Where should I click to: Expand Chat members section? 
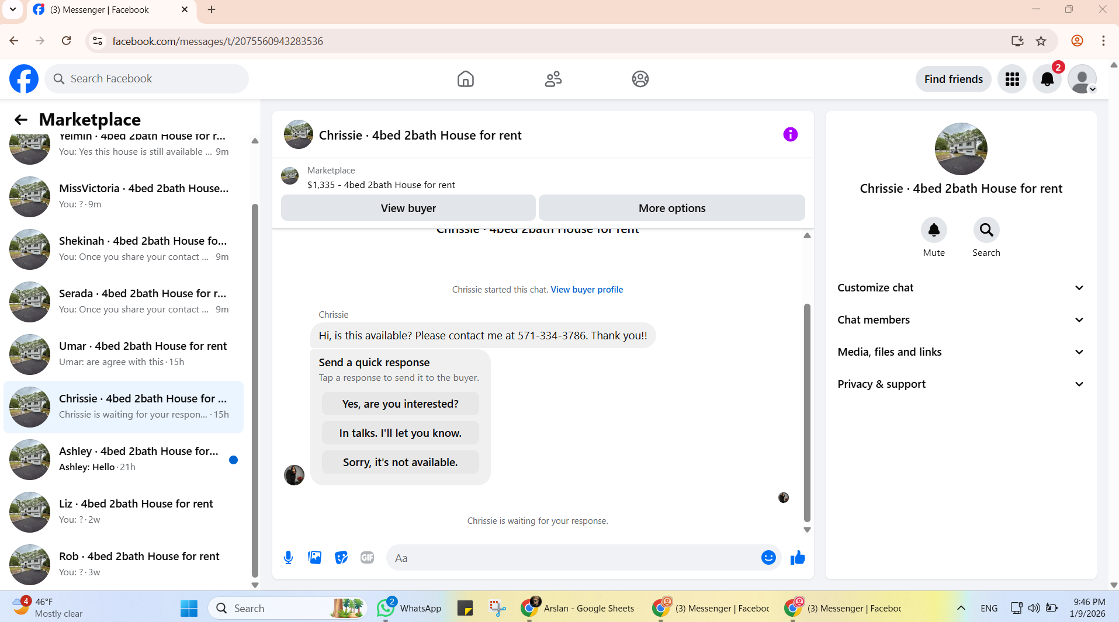coord(961,320)
